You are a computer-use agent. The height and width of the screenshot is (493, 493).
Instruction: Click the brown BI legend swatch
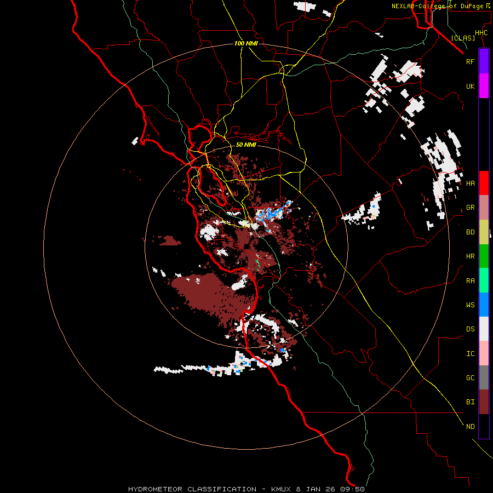[x=484, y=402]
